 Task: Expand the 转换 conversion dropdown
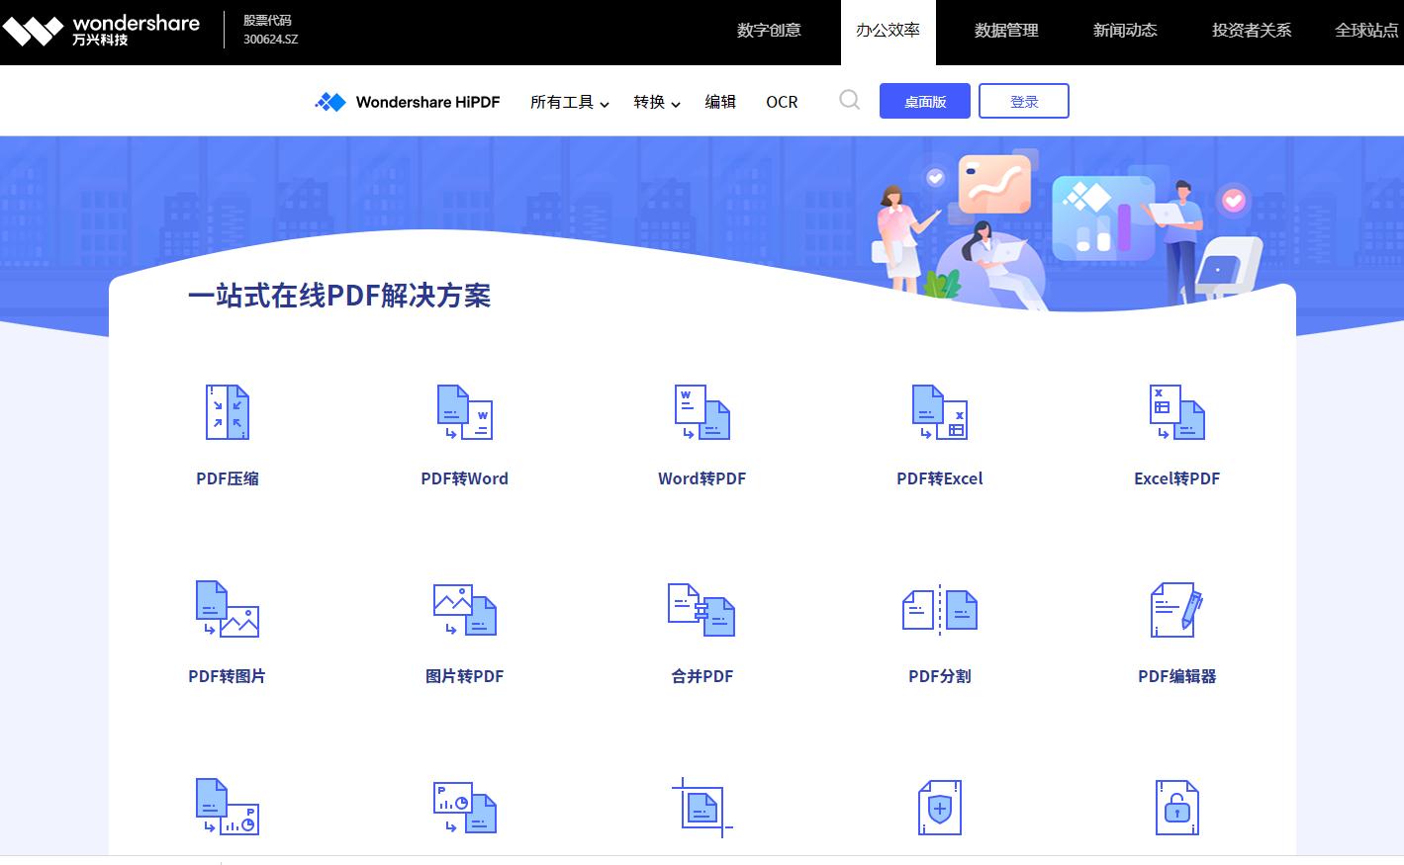coord(655,102)
